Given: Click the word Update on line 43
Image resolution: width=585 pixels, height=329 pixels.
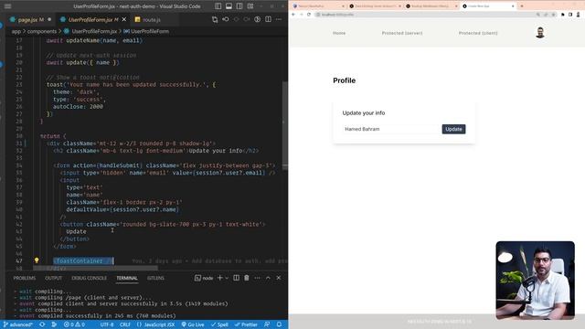Looking at the screenshot, I should coord(76,231).
